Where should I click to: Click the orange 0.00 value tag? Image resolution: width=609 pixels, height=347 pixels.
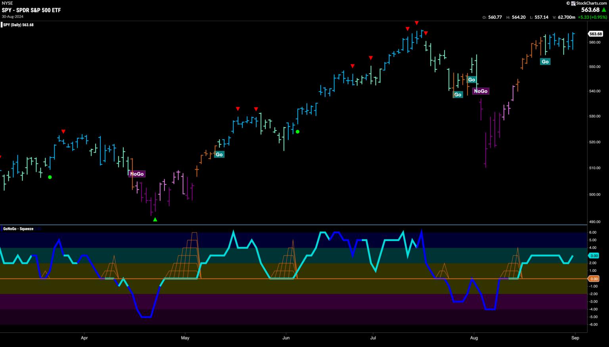tap(594, 279)
